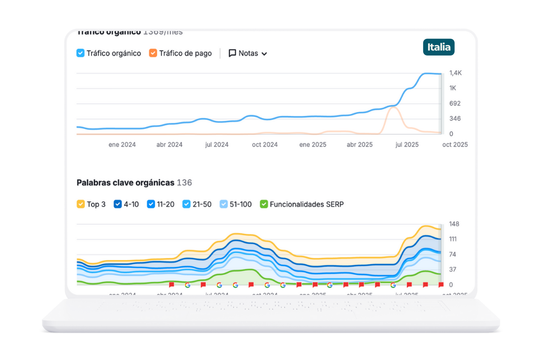Toggle the 51-100 position filter
The height and width of the screenshot is (361, 542).
pyautogui.click(x=223, y=204)
